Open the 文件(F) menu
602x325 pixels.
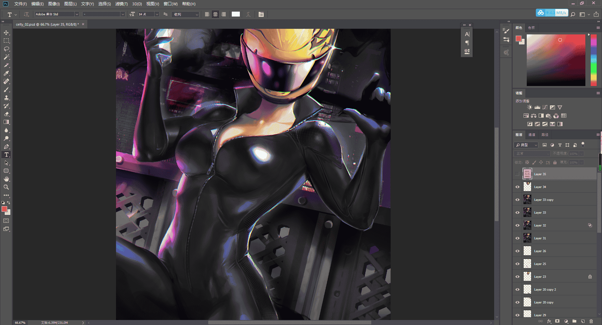coord(20,4)
